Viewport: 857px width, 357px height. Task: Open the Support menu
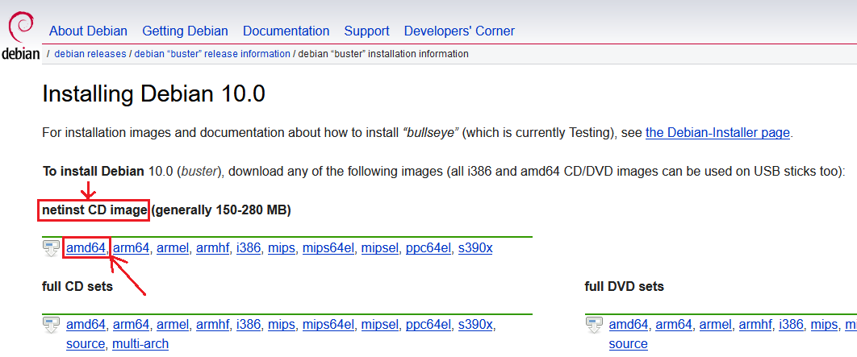[x=366, y=31]
